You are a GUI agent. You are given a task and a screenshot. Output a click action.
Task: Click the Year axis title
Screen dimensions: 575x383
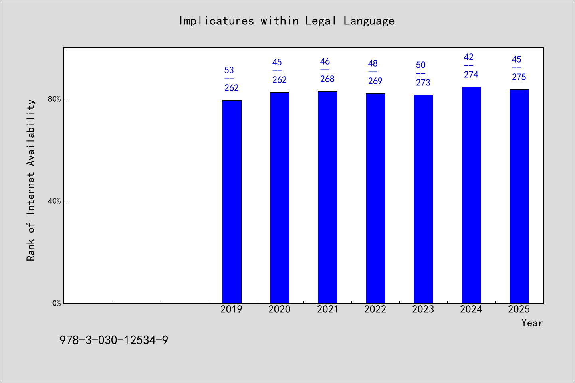(x=532, y=323)
